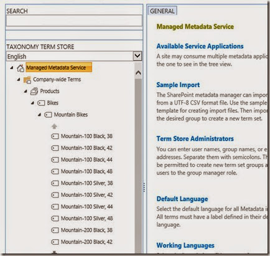The image size is (270, 256).
Task: Select term Mountain-100 Black, 44
Action: click(x=86, y=160)
